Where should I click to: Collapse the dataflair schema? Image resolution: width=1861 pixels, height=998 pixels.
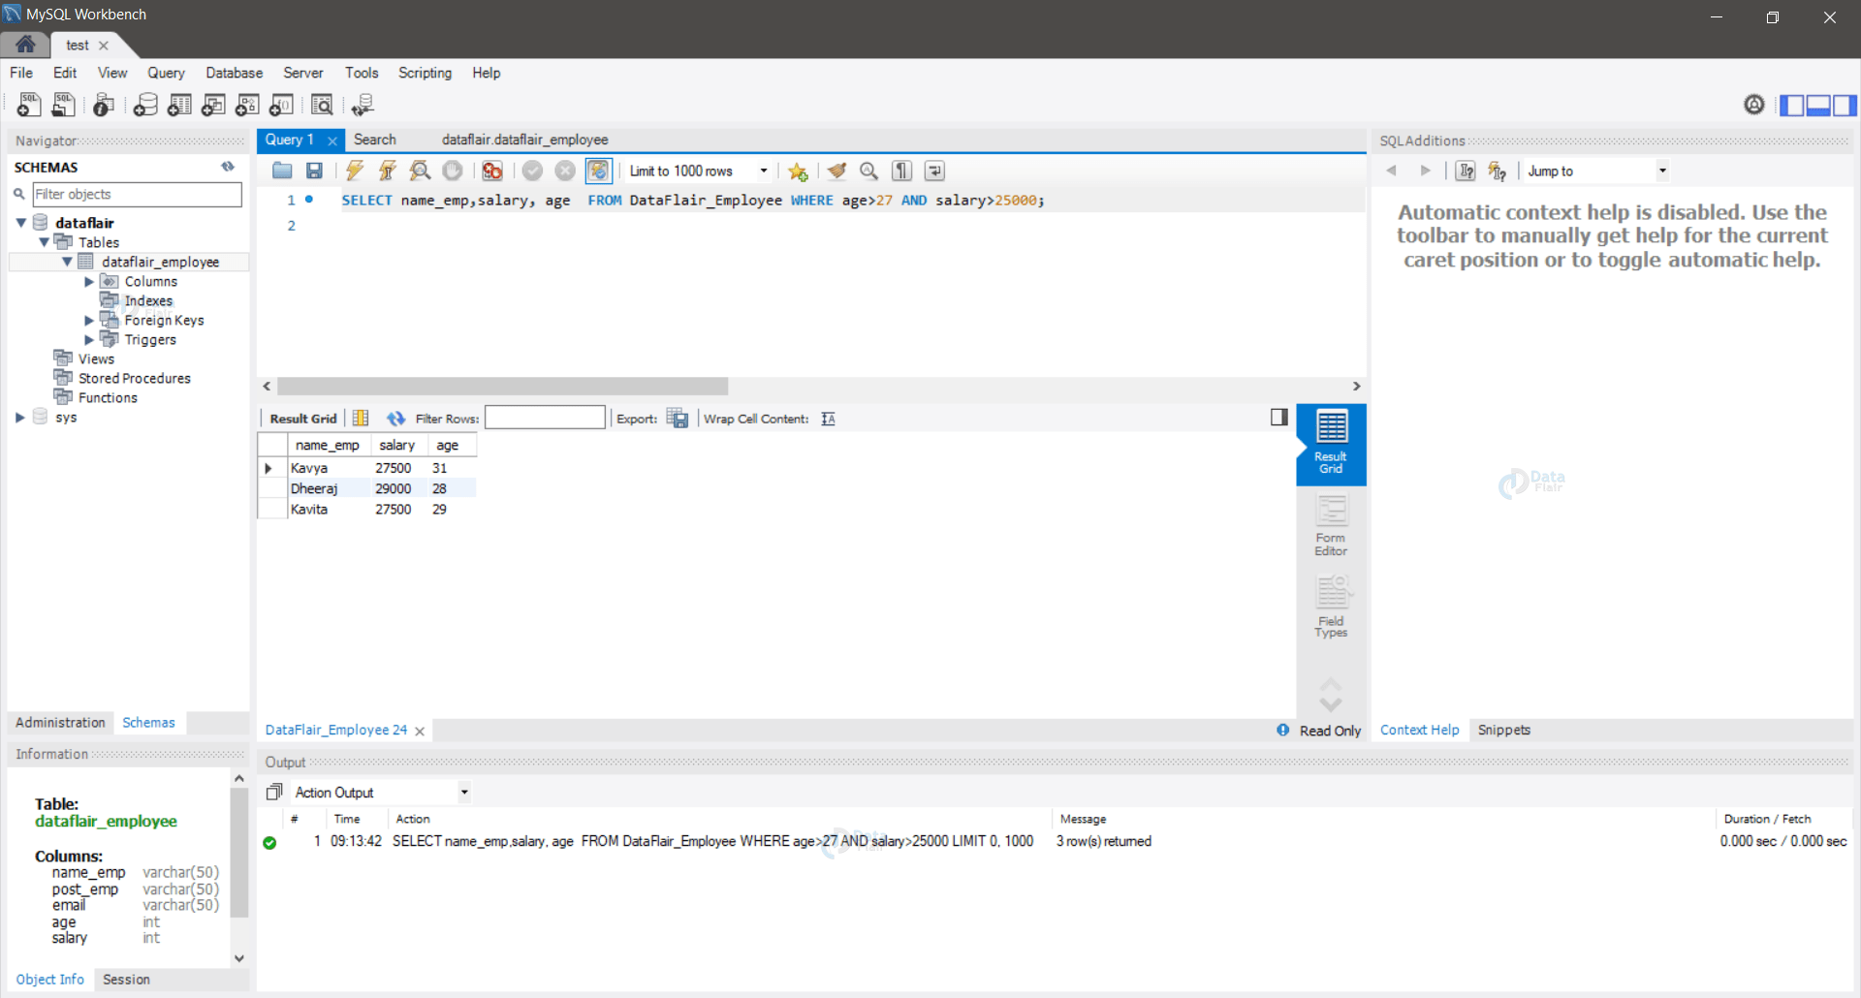tap(20, 223)
